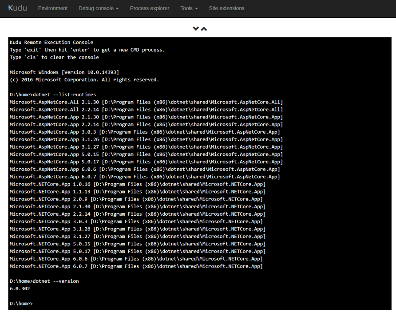Click the version output '6.0.302'

coord(20,288)
